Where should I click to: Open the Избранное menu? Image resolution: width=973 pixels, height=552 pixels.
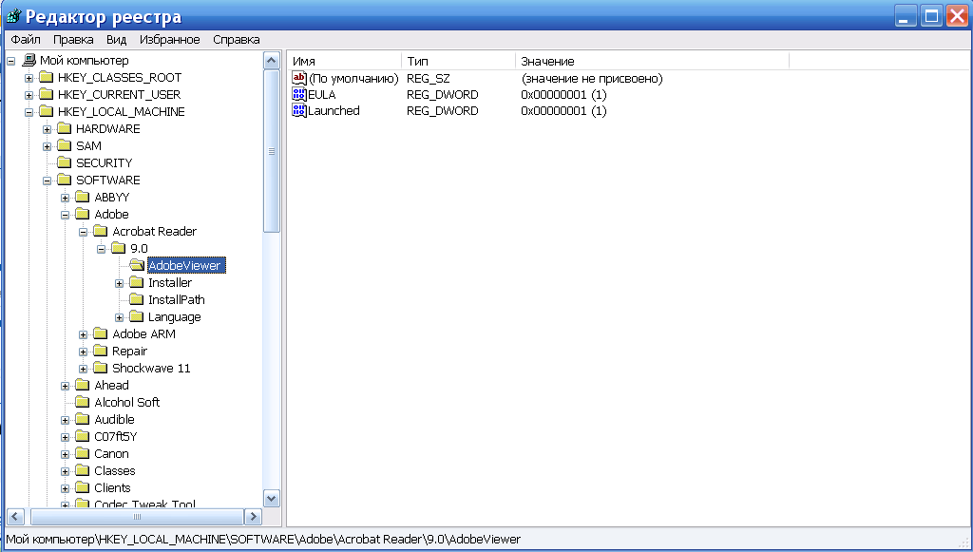[x=169, y=40]
